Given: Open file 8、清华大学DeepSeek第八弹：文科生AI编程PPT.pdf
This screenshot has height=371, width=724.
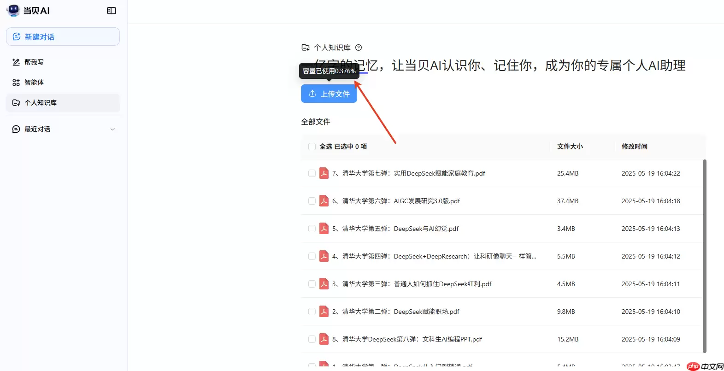Looking at the screenshot, I should [x=407, y=339].
